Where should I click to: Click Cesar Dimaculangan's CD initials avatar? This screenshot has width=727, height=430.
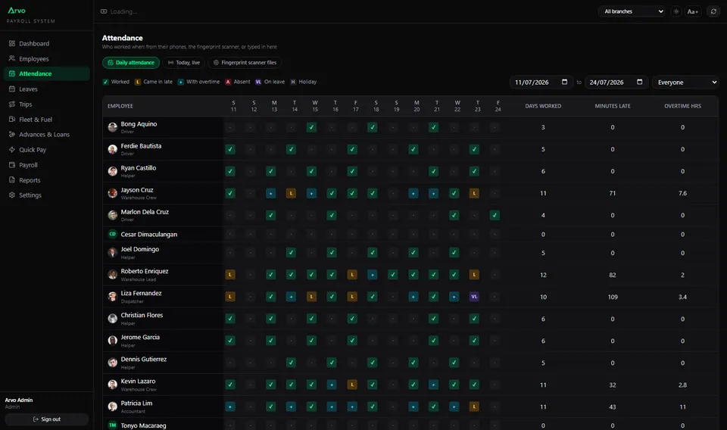pos(112,235)
